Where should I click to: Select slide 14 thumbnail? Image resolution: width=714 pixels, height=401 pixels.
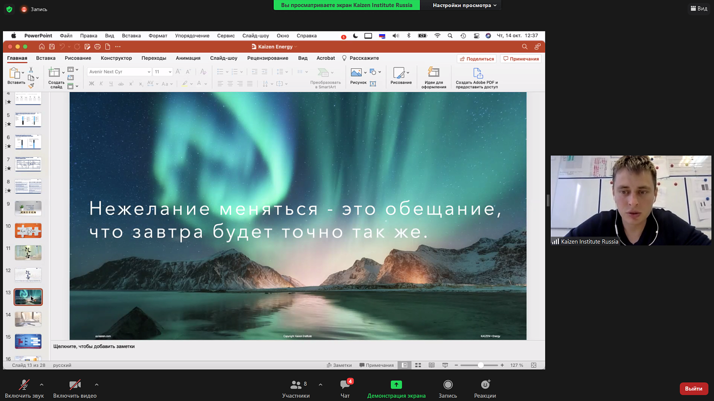(x=28, y=319)
